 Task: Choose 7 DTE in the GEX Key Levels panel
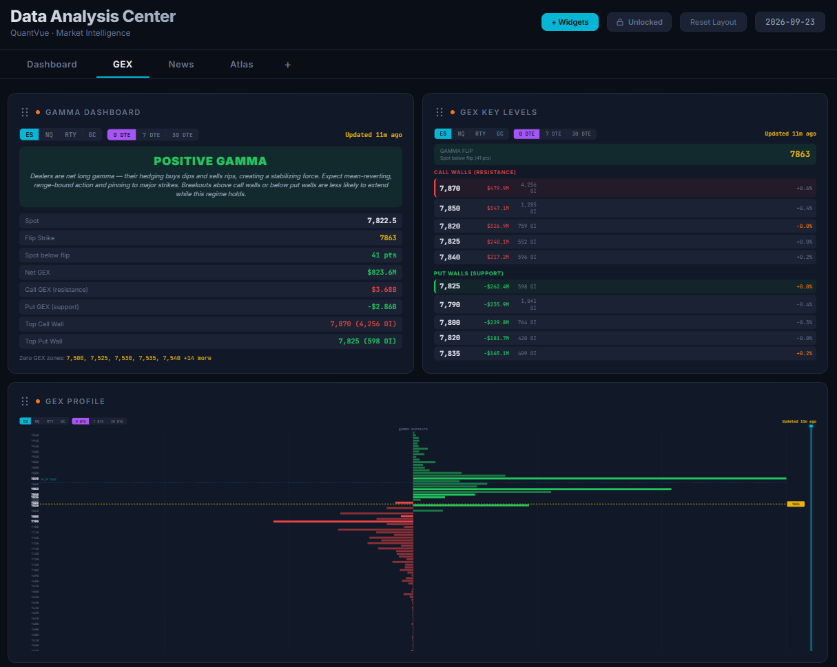tap(552, 134)
